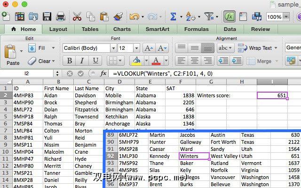Viewport: 301px width, 188px height.
Task: Click the Fill button in Edit group
Action: (39, 48)
